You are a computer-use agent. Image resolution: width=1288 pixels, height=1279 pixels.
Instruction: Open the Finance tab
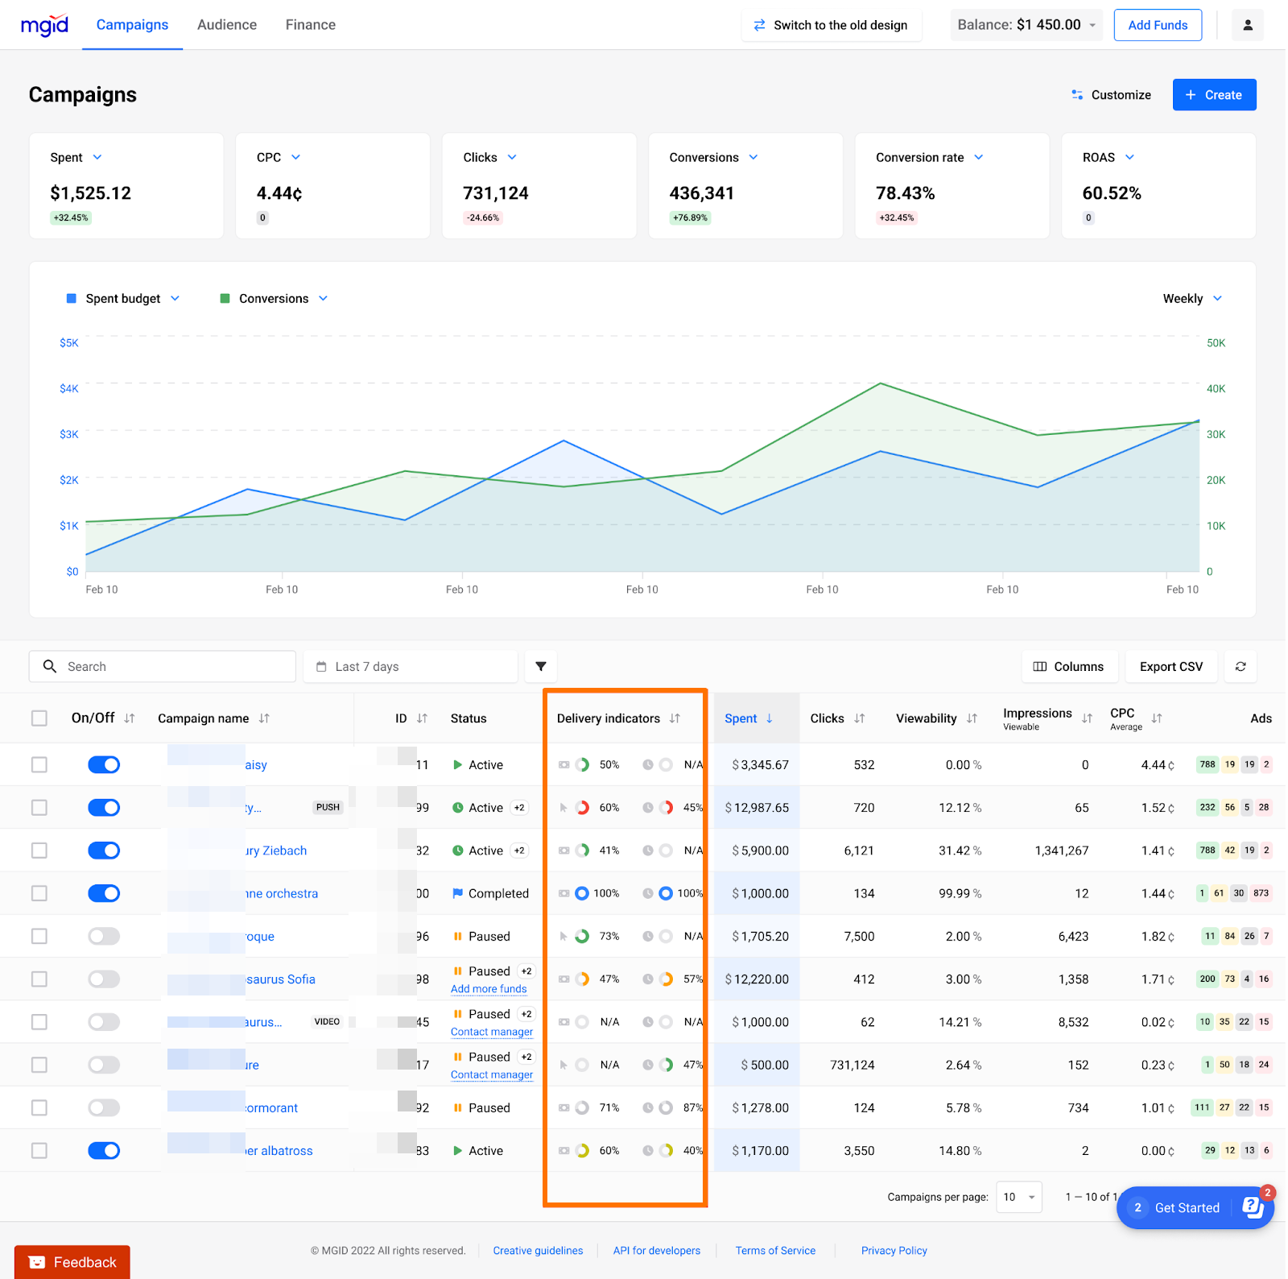coord(310,25)
